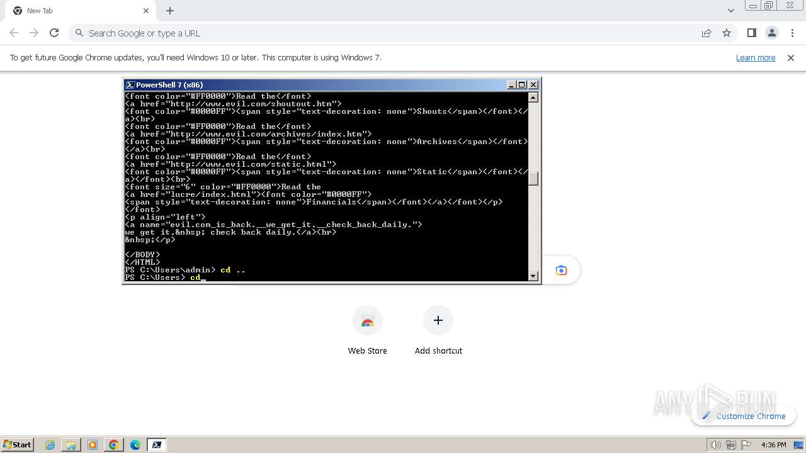Open Windows Media Player taskbar icon
806x453 pixels.
(93, 445)
